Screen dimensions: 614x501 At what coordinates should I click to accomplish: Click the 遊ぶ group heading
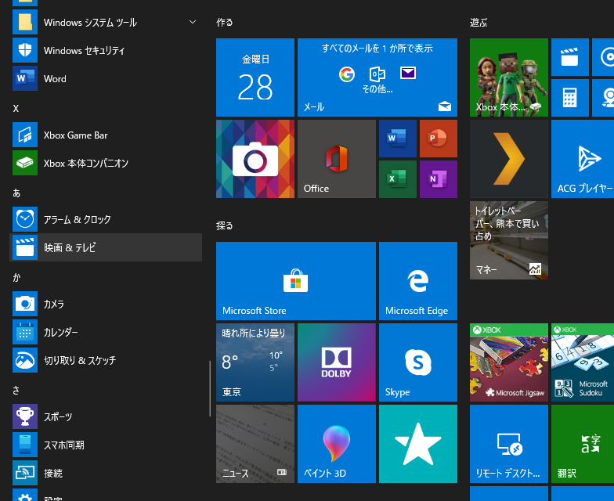point(479,22)
